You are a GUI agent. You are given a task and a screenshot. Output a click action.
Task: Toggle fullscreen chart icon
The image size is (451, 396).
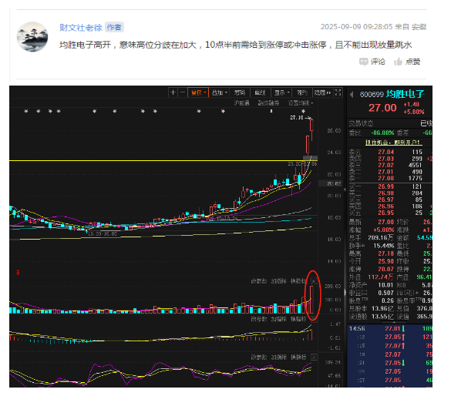click(338, 92)
